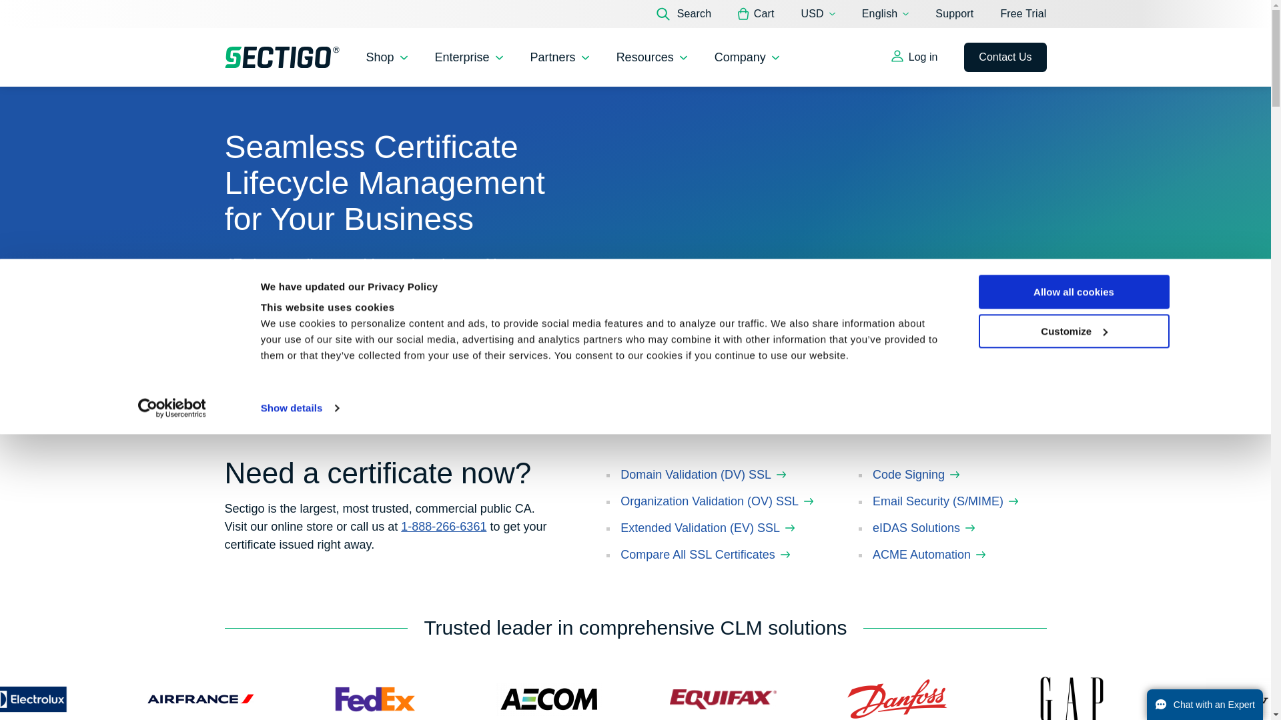Viewport: 1281px width, 720px height.
Task: Open the eIDAS Solutions link
Action: pyautogui.click(x=924, y=528)
